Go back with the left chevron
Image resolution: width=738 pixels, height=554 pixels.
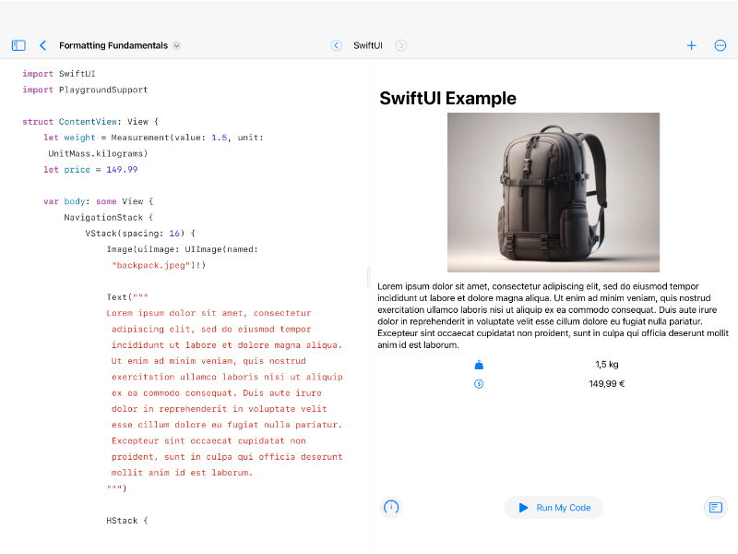(x=42, y=45)
